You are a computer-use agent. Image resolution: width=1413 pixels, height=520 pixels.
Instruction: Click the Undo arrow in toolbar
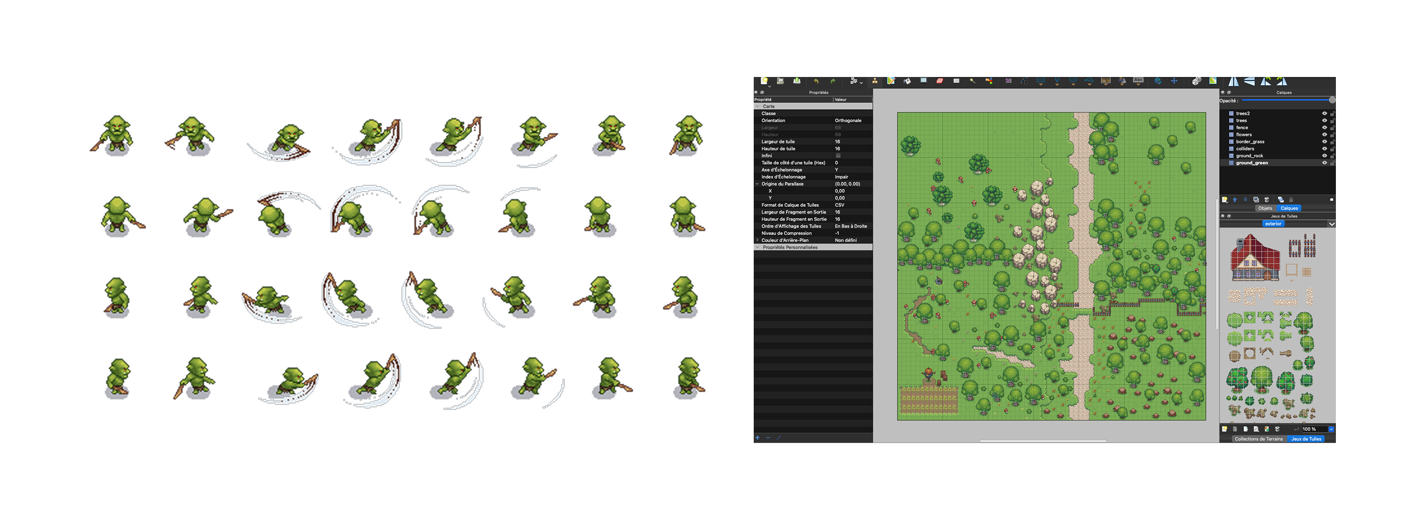click(x=816, y=81)
